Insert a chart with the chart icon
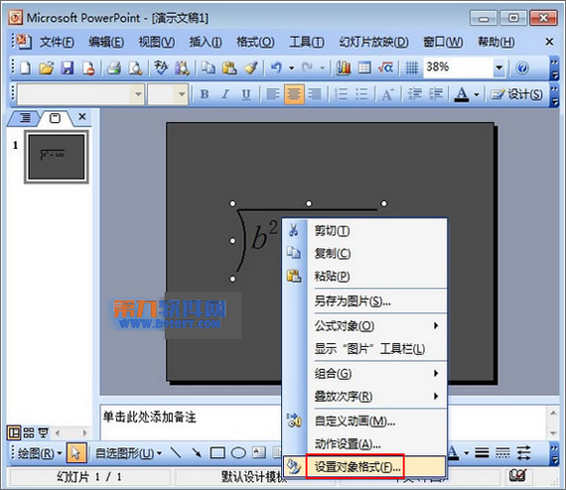The width and height of the screenshot is (566, 490). [x=344, y=67]
